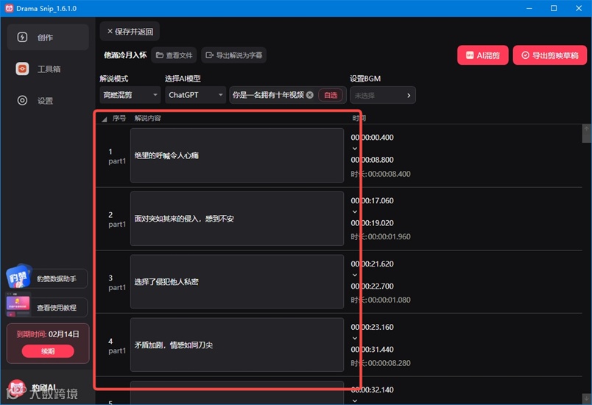Click the lightning icon beside 创作
This screenshot has width=592, height=405.
pos(22,37)
